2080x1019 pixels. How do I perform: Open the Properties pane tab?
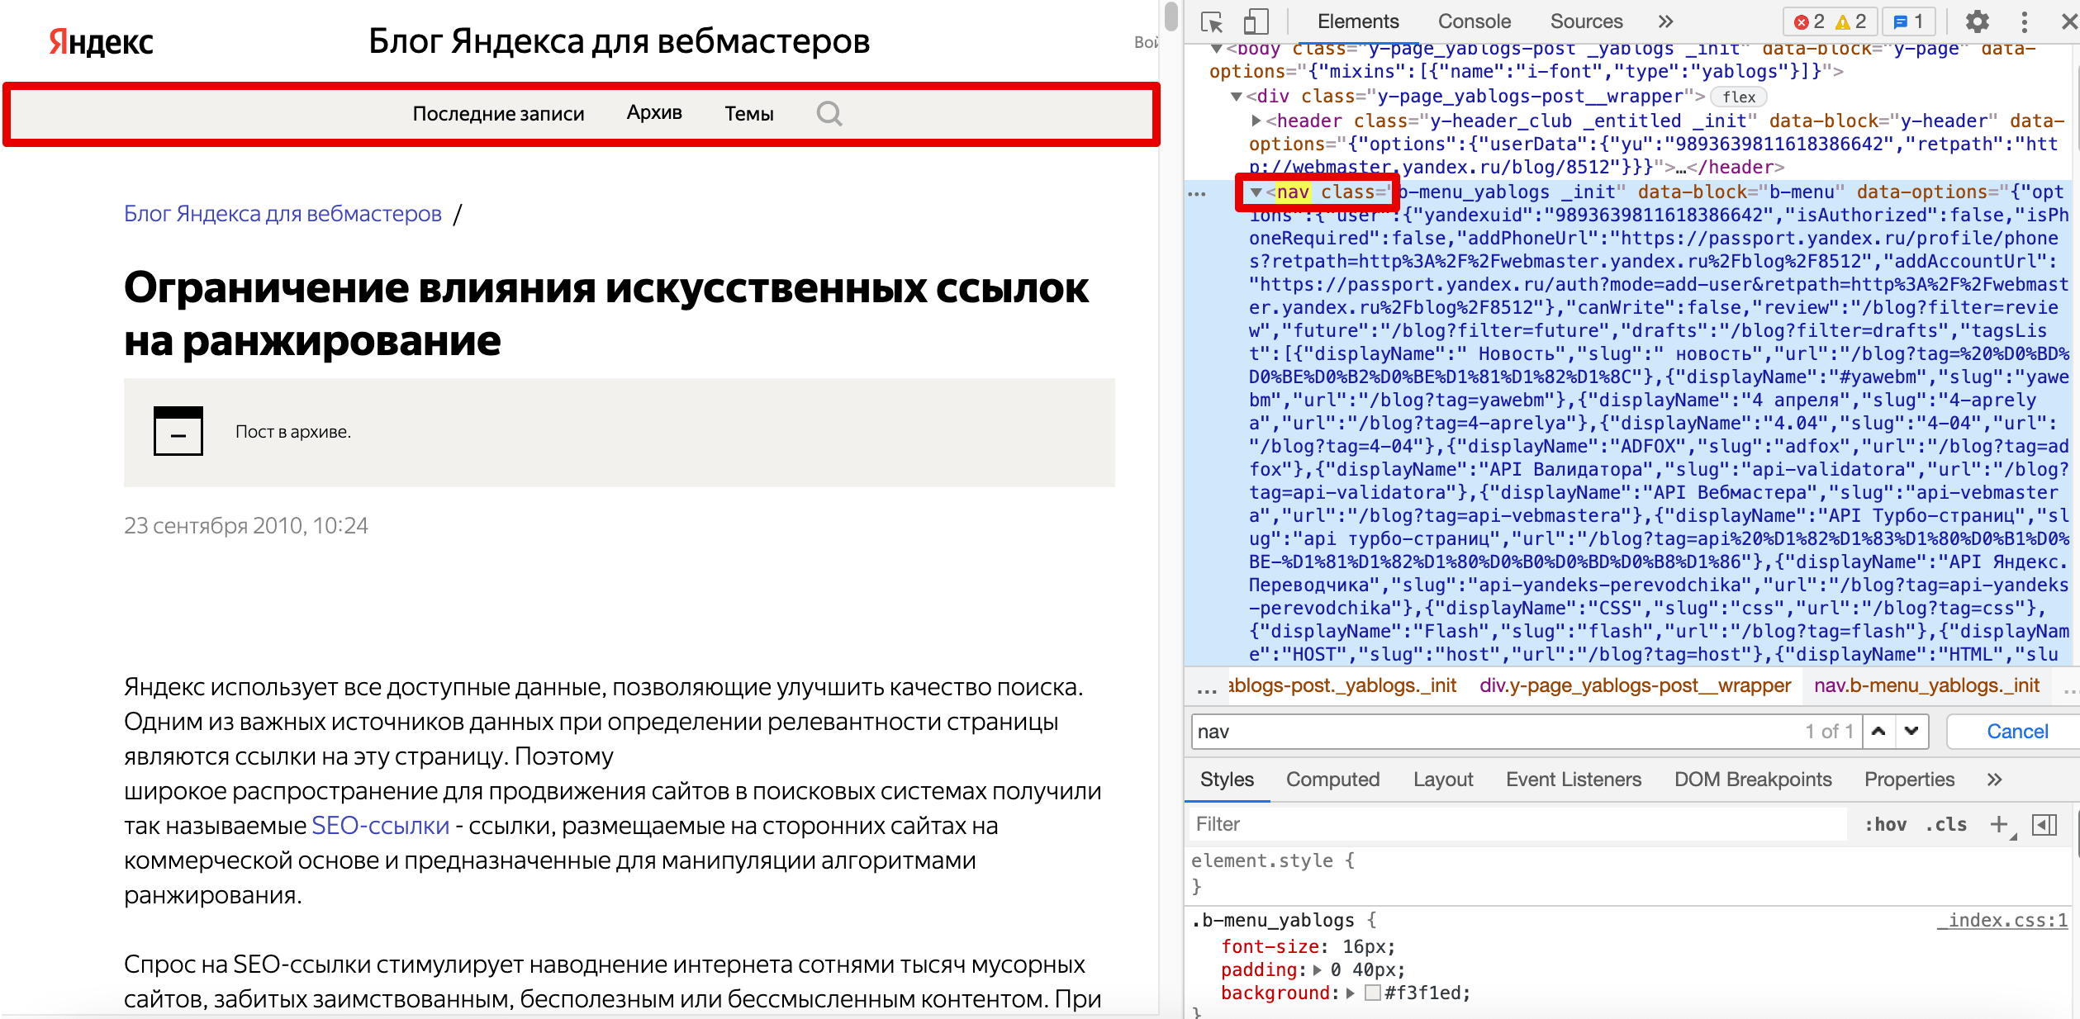tap(1909, 780)
